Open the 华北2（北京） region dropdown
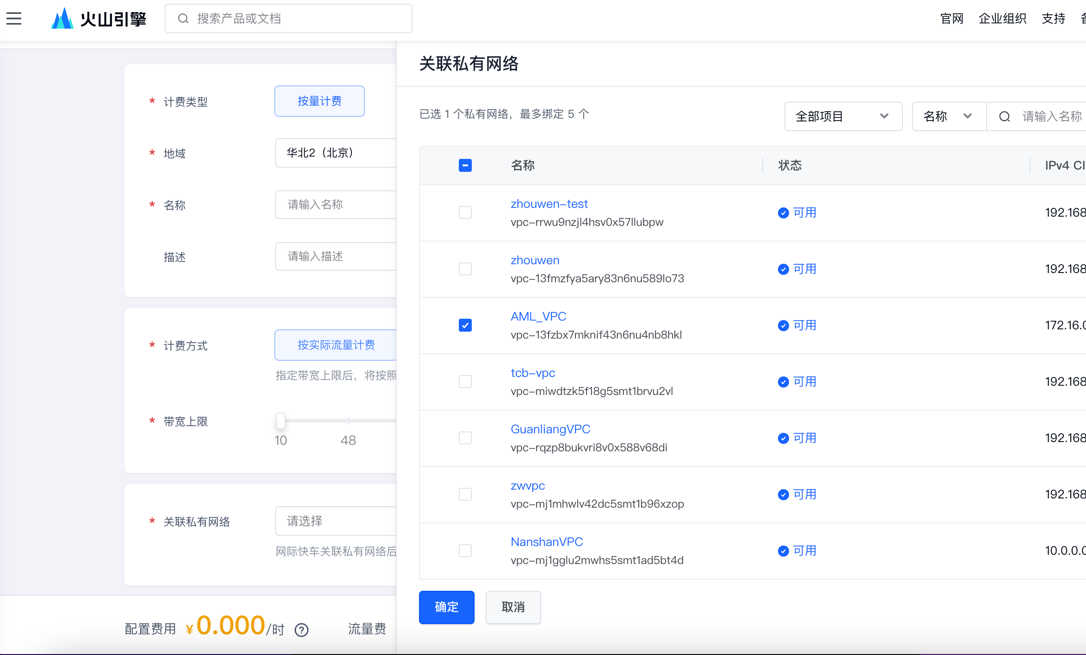 (x=336, y=153)
